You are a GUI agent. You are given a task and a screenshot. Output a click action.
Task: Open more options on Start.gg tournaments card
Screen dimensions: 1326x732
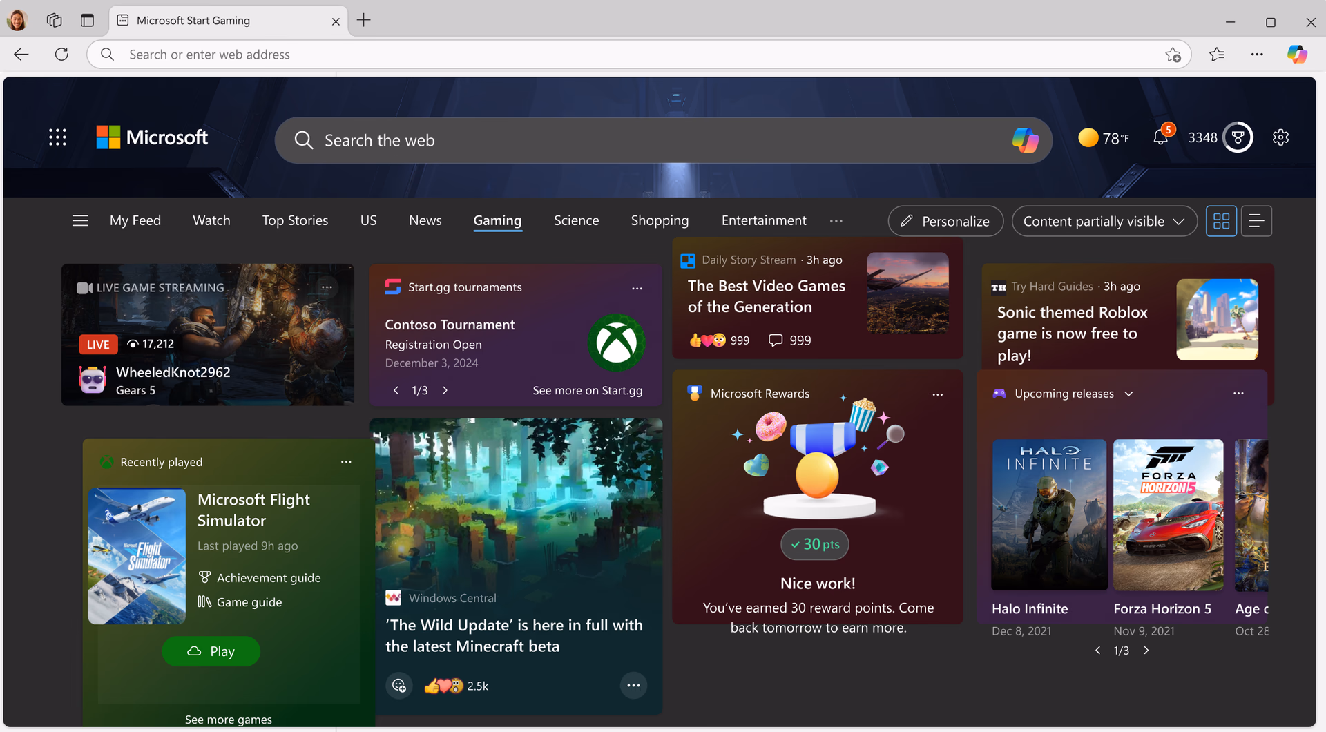pos(637,289)
